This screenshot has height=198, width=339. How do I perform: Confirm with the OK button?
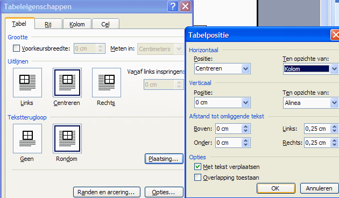pos(276,188)
